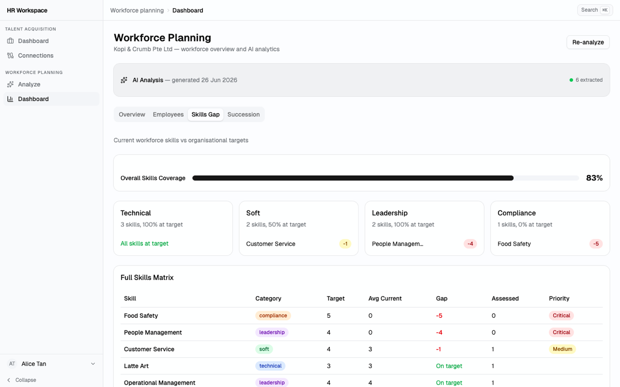
Task: Click the Re-analyze button
Action: [588, 42]
